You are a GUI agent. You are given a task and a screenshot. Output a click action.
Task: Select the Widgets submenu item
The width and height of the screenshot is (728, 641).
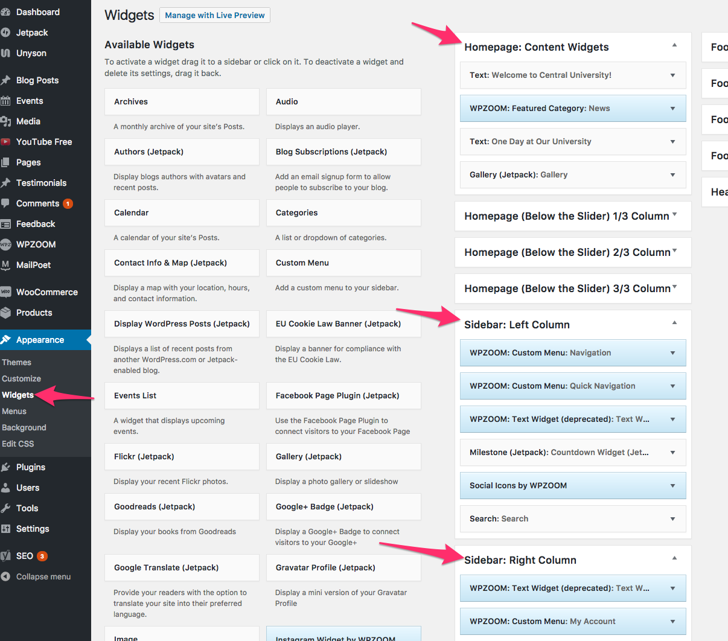tap(18, 395)
